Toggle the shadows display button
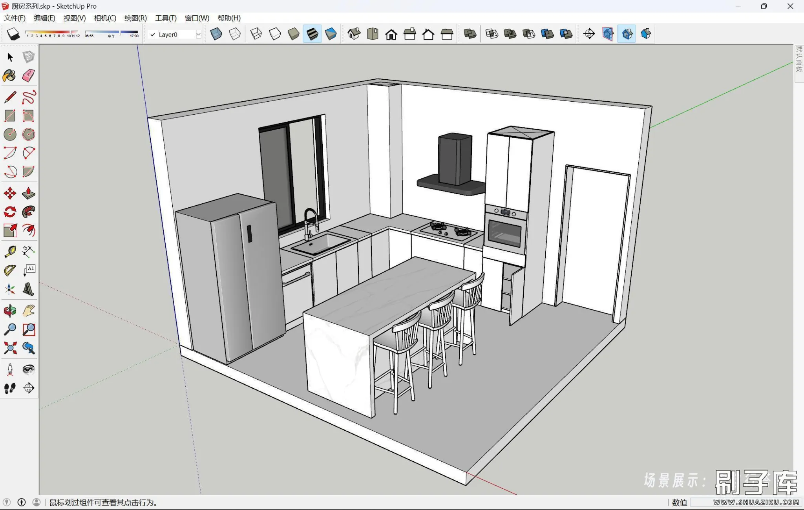Viewport: 804px width, 510px height. (x=13, y=34)
